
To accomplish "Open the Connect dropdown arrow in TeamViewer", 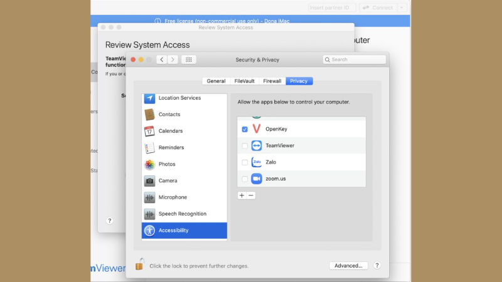I will (x=402, y=8).
